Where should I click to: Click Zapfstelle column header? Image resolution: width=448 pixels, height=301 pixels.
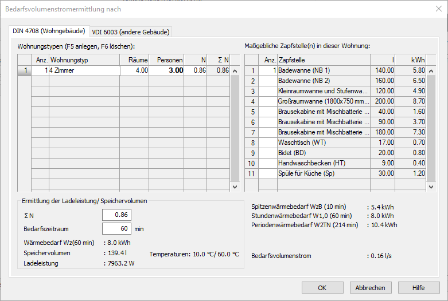tap(324, 60)
